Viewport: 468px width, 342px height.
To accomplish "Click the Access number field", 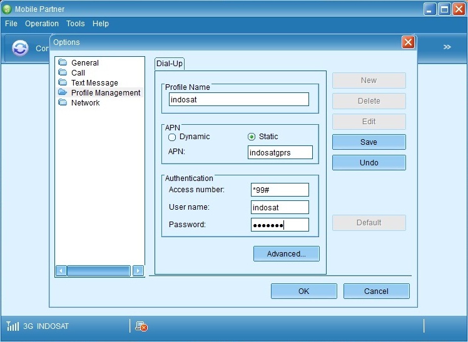I will pyautogui.click(x=280, y=190).
